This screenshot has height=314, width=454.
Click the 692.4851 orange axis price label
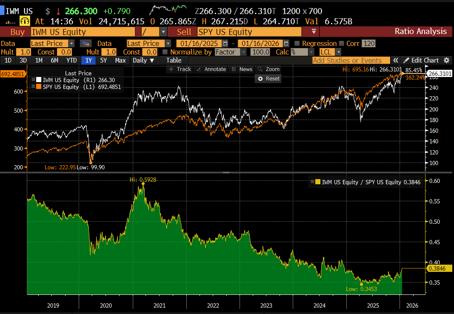click(x=13, y=74)
